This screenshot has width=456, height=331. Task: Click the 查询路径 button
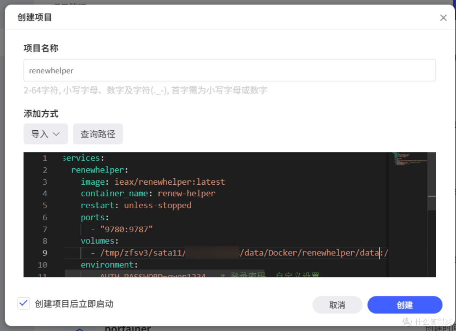[98, 134]
